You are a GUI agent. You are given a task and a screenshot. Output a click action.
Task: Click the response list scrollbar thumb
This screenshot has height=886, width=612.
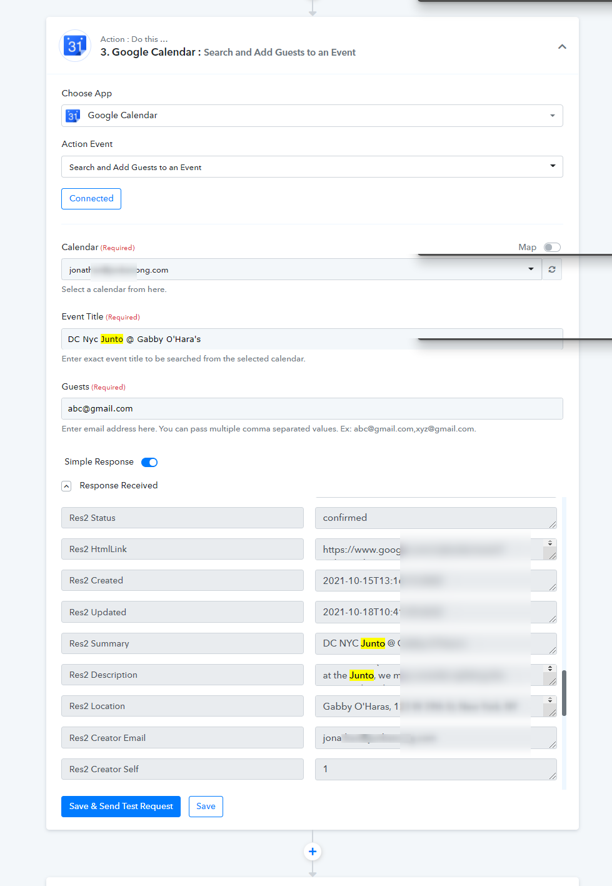pyautogui.click(x=564, y=693)
